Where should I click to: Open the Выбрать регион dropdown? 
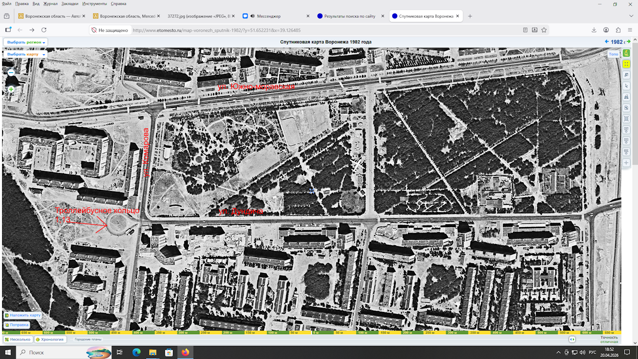pos(26,42)
